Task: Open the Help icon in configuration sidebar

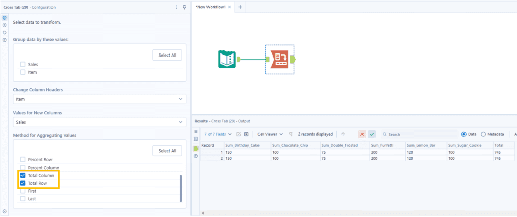Action: pyautogui.click(x=5, y=40)
